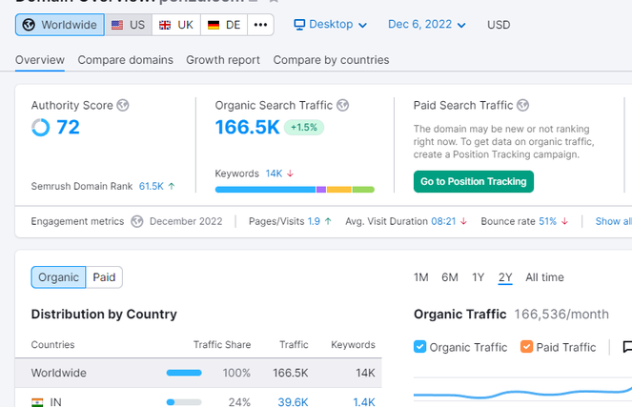Image resolution: width=632 pixels, height=407 pixels.
Task: Open the Growth report tab
Action: [223, 60]
